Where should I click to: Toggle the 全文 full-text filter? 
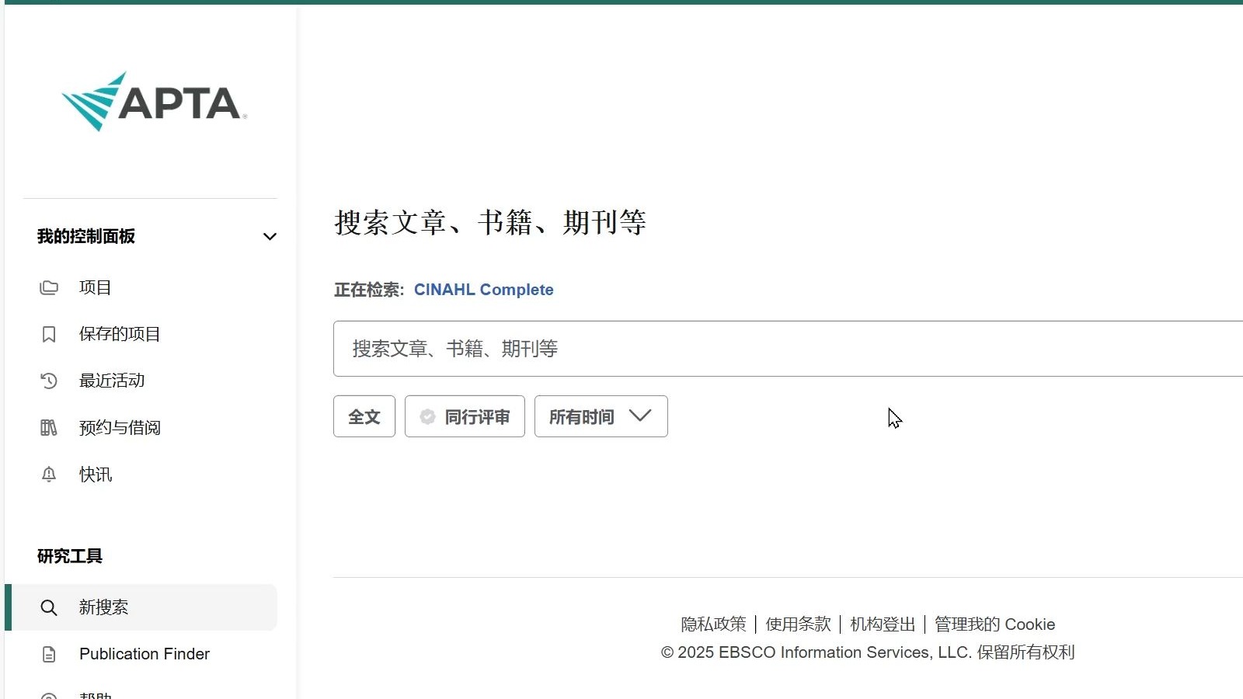364,416
